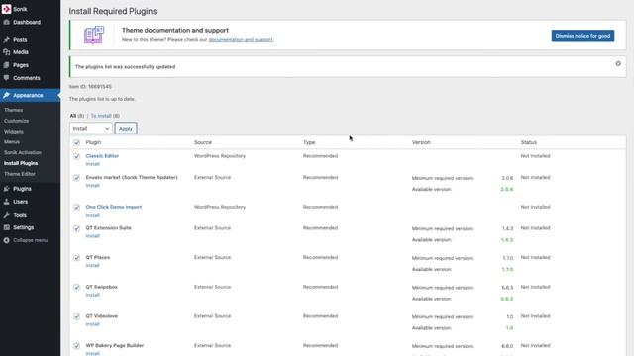Click Install under QT Extension Suite
The image size is (634, 356).
92,236
